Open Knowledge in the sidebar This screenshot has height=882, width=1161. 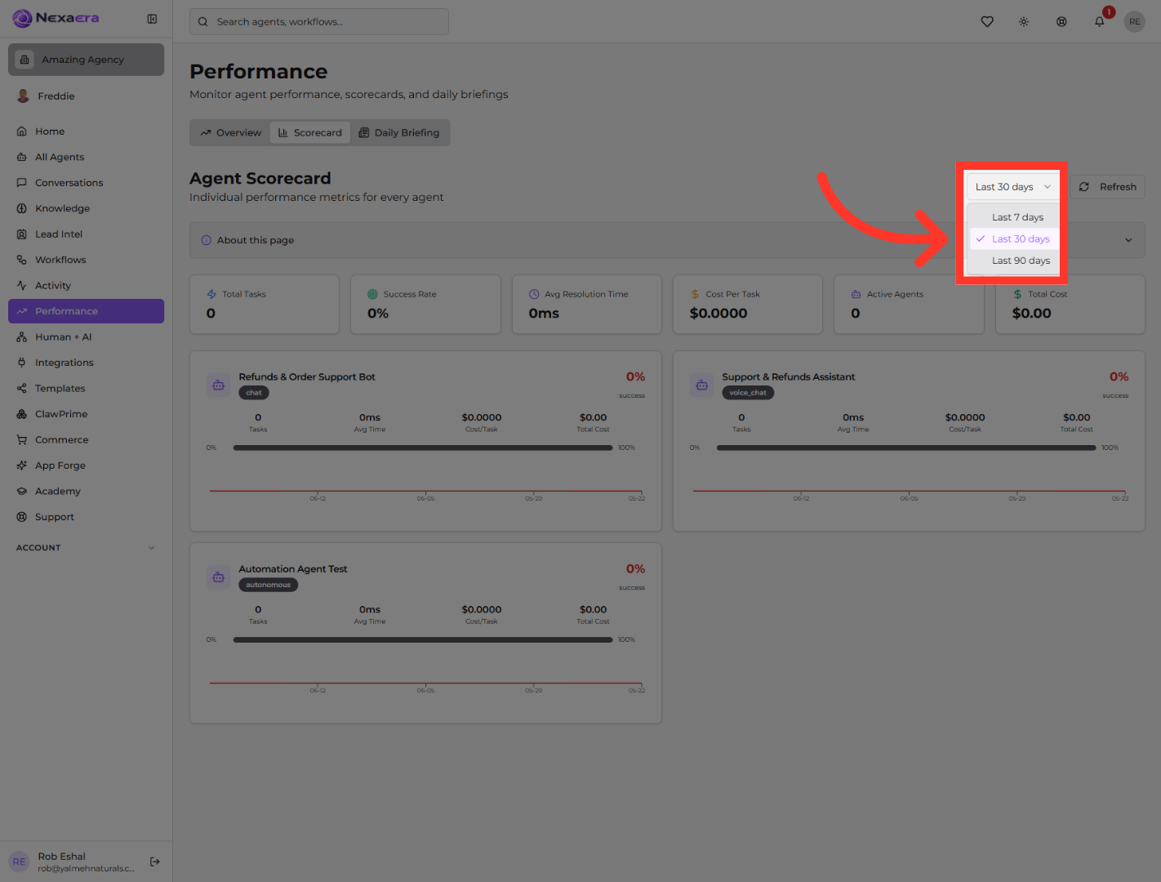click(x=86, y=208)
